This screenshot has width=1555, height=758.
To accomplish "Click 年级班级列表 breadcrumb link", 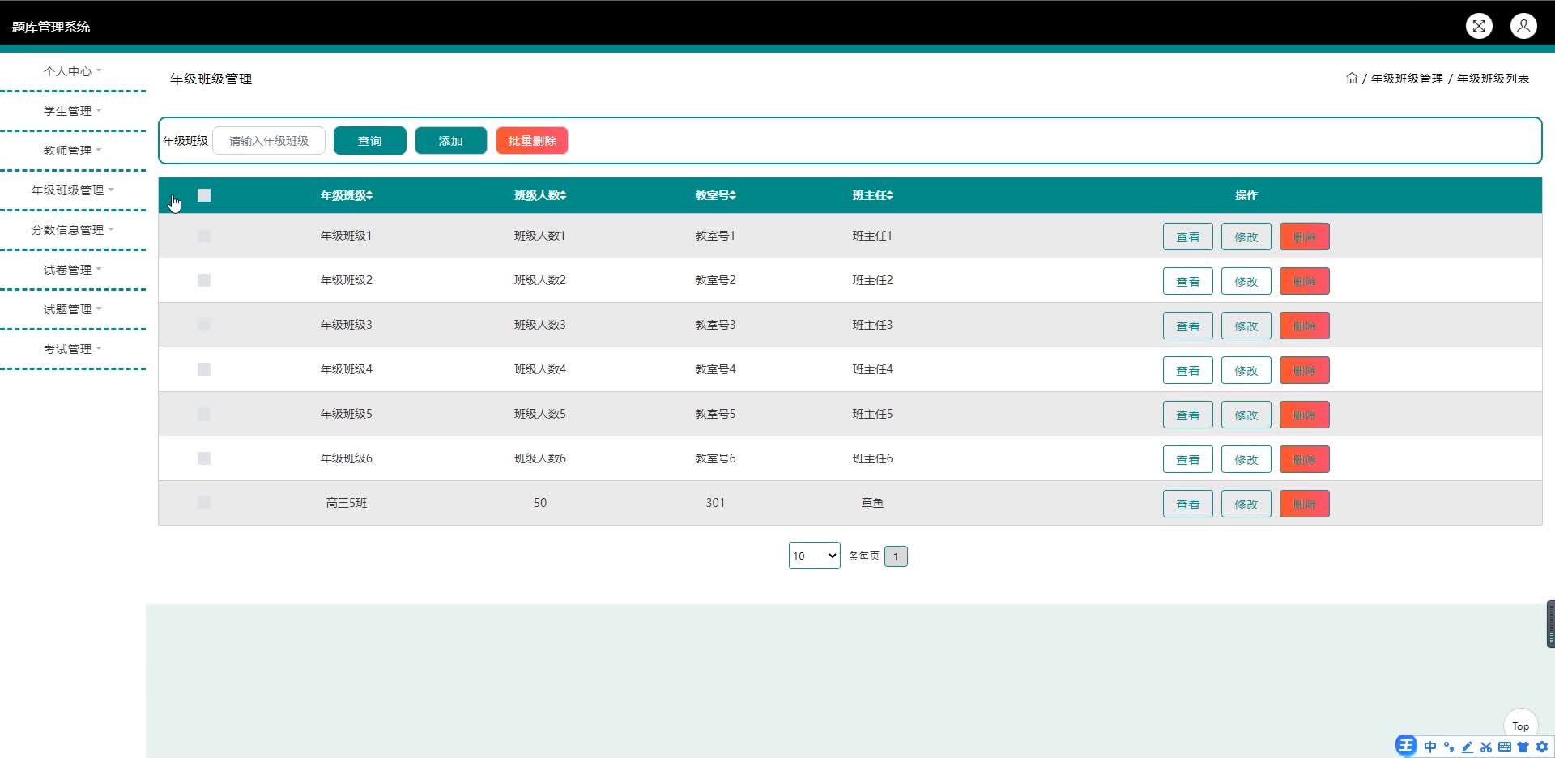I will coord(1493,78).
